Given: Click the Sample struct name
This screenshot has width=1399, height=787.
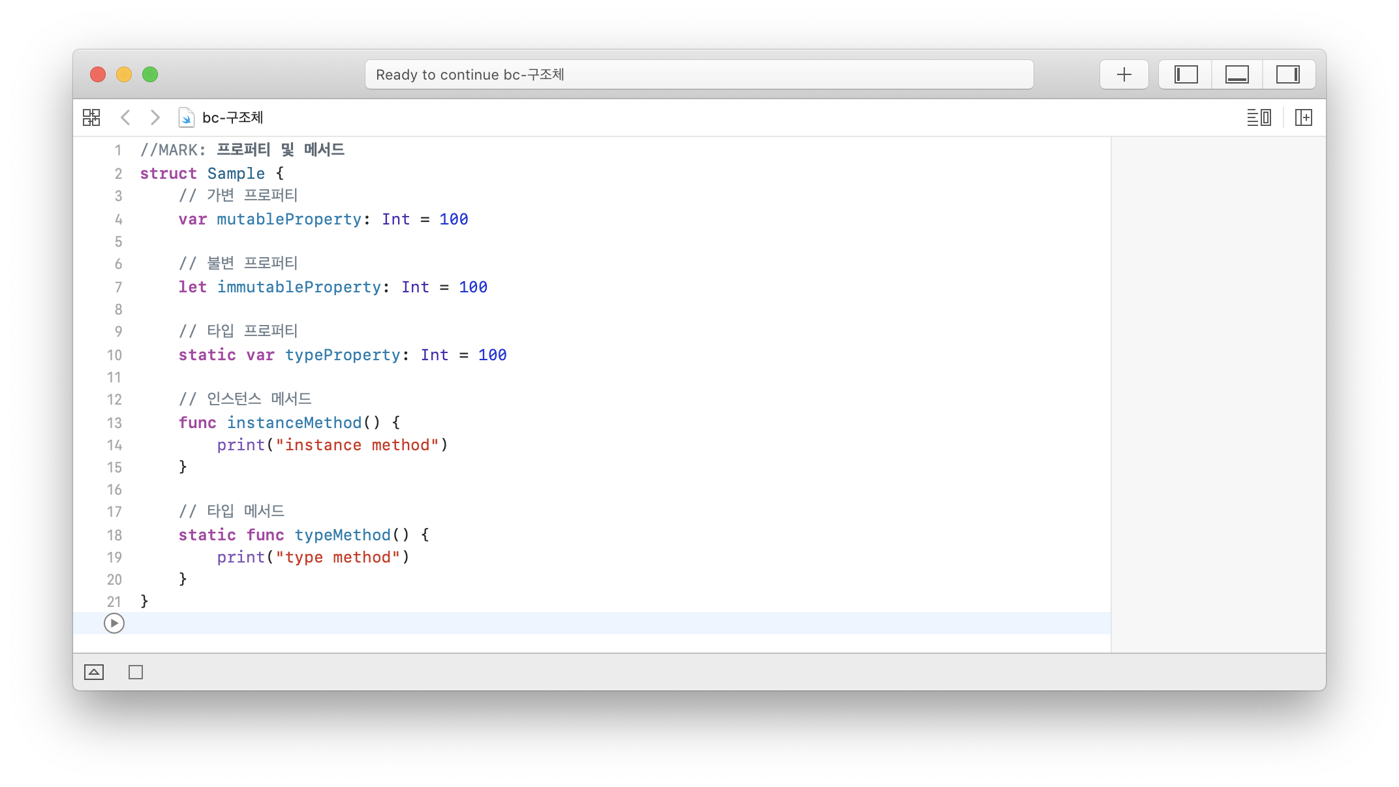Looking at the screenshot, I should pyautogui.click(x=236, y=174).
